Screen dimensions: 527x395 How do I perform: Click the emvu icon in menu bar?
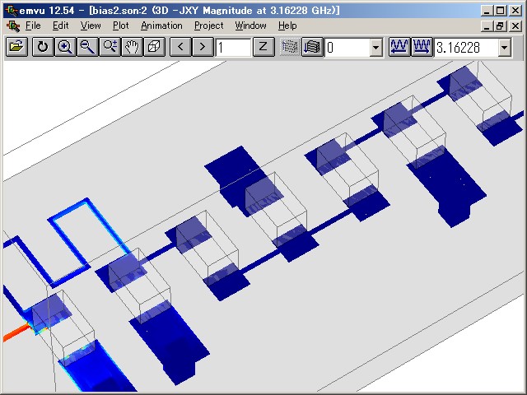click(13, 26)
